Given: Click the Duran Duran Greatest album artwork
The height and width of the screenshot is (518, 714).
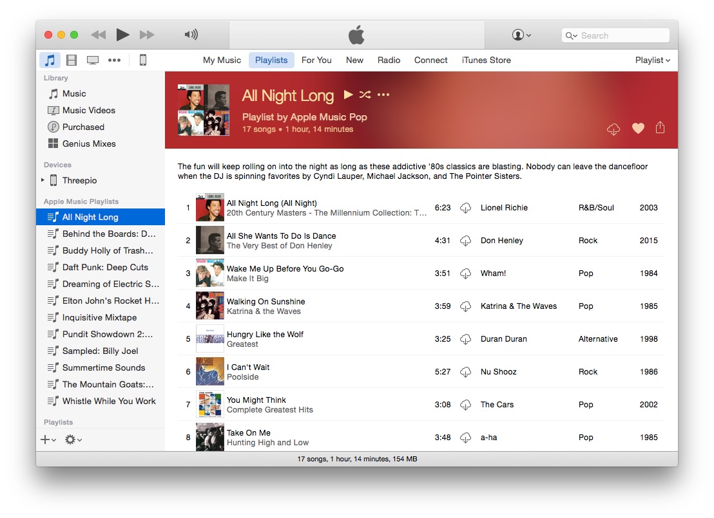Looking at the screenshot, I should click(x=210, y=339).
